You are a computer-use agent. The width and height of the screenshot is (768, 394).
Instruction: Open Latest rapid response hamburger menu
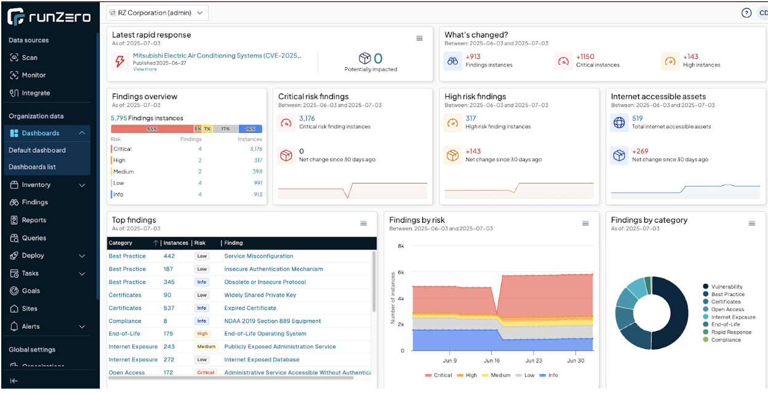pyautogui.click(x=420, y=38)
